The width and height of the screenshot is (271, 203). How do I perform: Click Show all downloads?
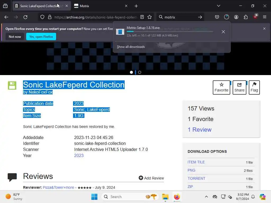[x=131, y=47]
